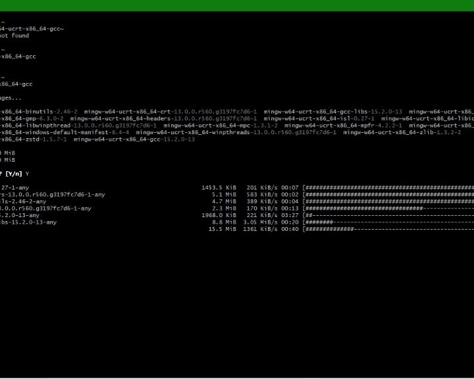Select package text mingw-w64-ucrt-x86_64-isl-0.27-1
Screen dimensions: 474x379
point(319,119)
